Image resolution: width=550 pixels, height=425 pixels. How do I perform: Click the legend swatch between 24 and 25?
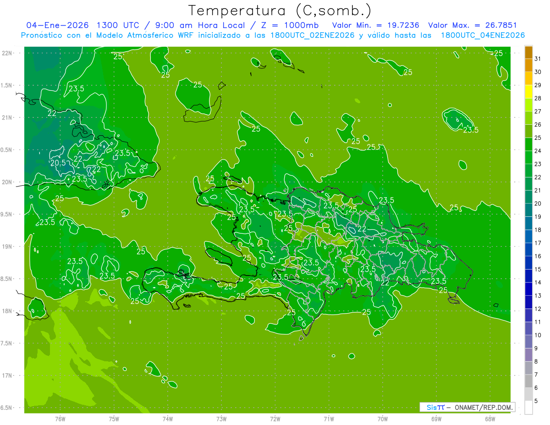tap(528, 144)
